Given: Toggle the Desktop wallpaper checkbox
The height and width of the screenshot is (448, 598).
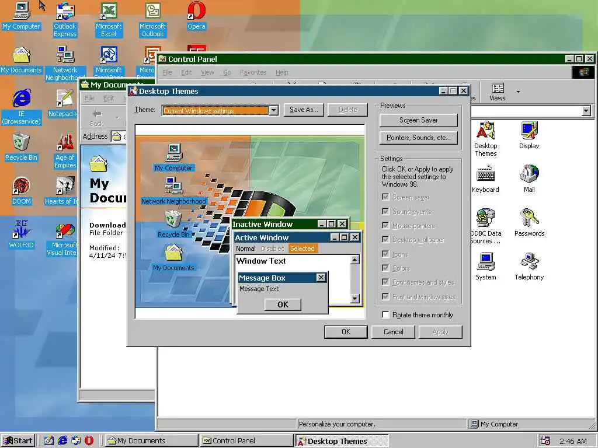Looking at the screenshot, I should pyautogui.click(x=385, y=239).
